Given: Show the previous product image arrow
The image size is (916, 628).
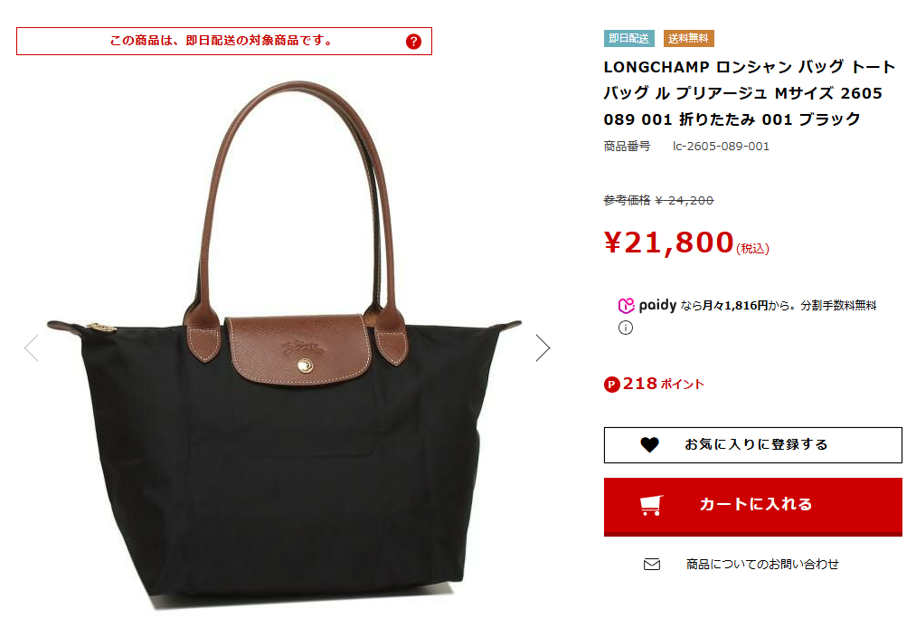Looking at the screenshot, I should (32, 347).
